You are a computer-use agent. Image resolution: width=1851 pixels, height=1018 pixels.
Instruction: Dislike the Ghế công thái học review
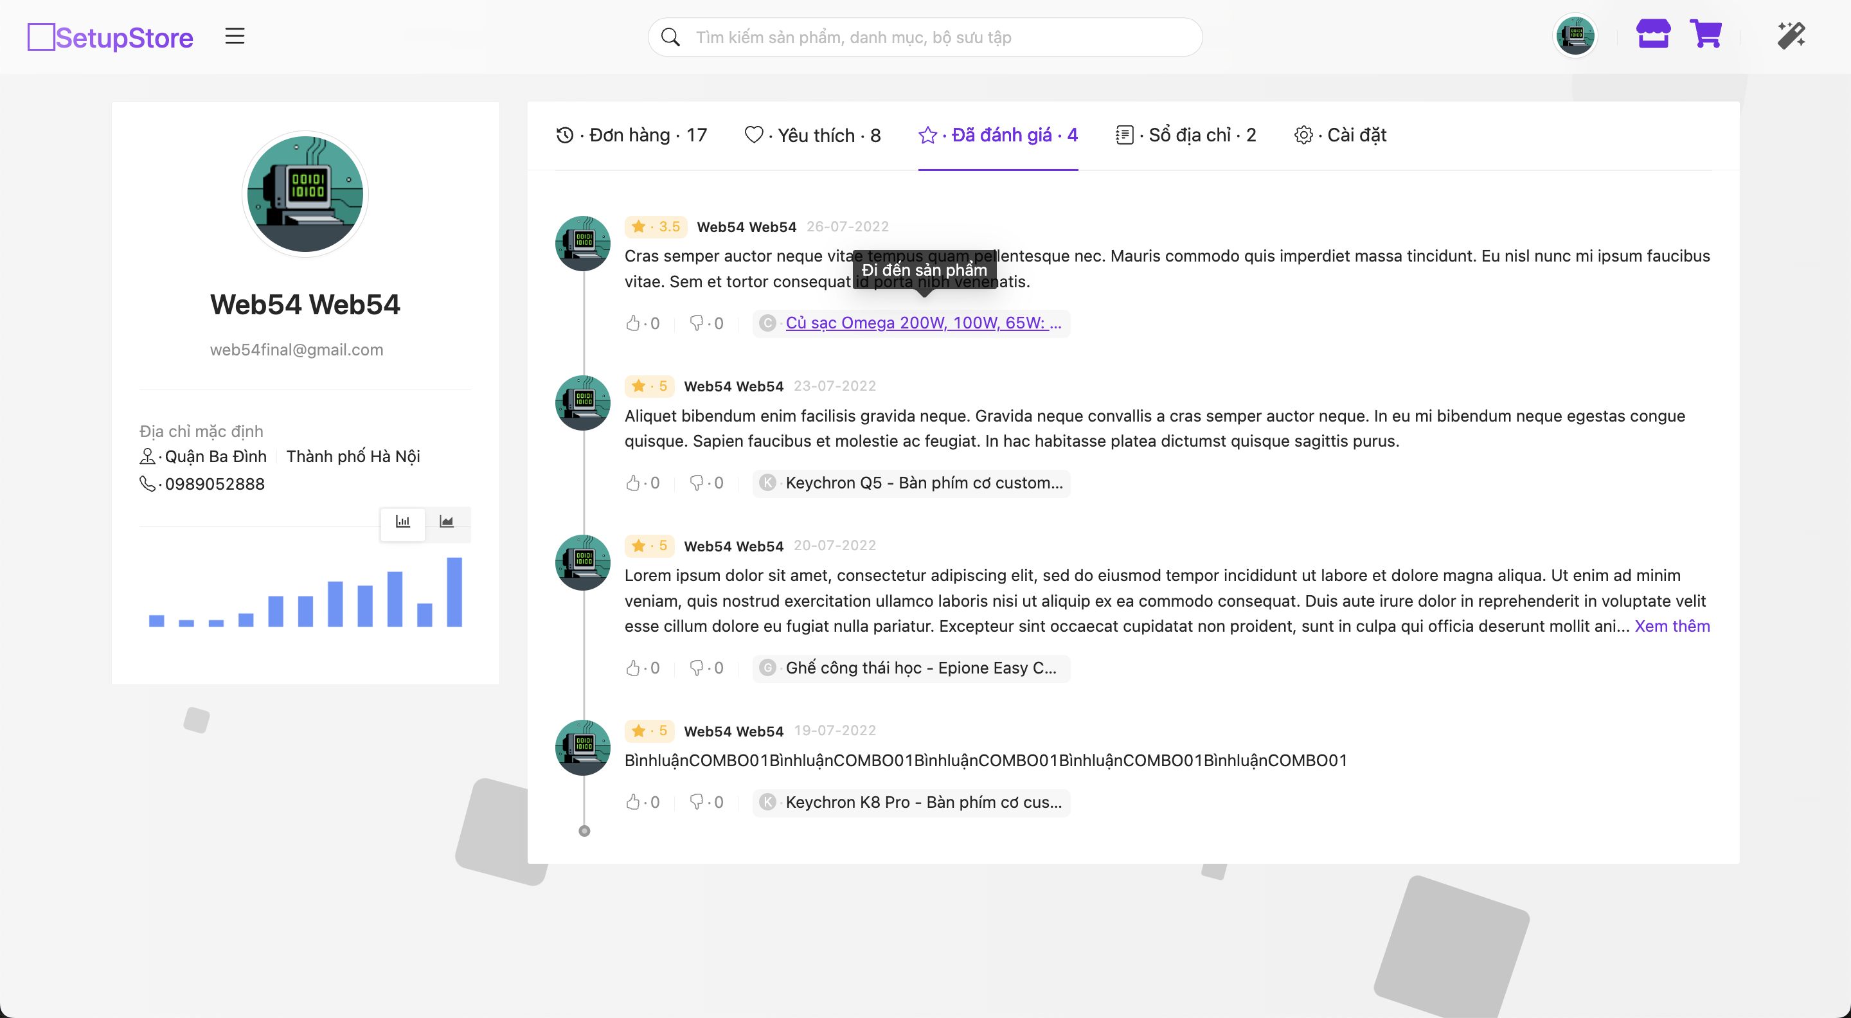click(696, 668)
